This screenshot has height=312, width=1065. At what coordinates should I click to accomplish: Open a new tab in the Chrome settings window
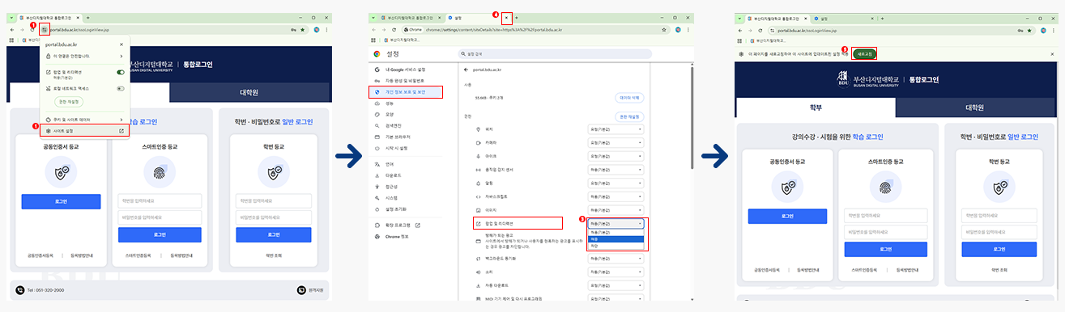click(x=516, y=17)
